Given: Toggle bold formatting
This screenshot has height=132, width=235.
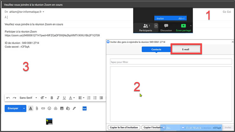Looking at the screenshot, I should pyautogui.click(x=52, y=98).
